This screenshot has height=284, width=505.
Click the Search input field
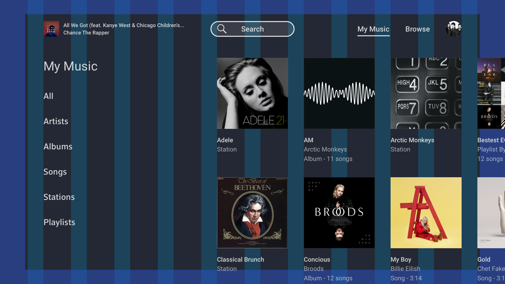252,29
